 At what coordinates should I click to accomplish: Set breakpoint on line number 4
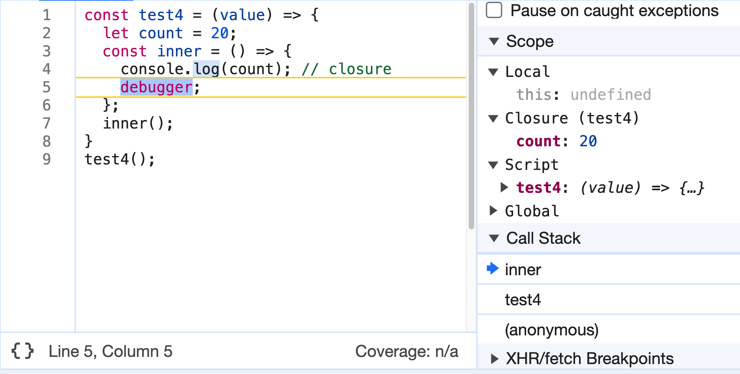pos(47,69)
